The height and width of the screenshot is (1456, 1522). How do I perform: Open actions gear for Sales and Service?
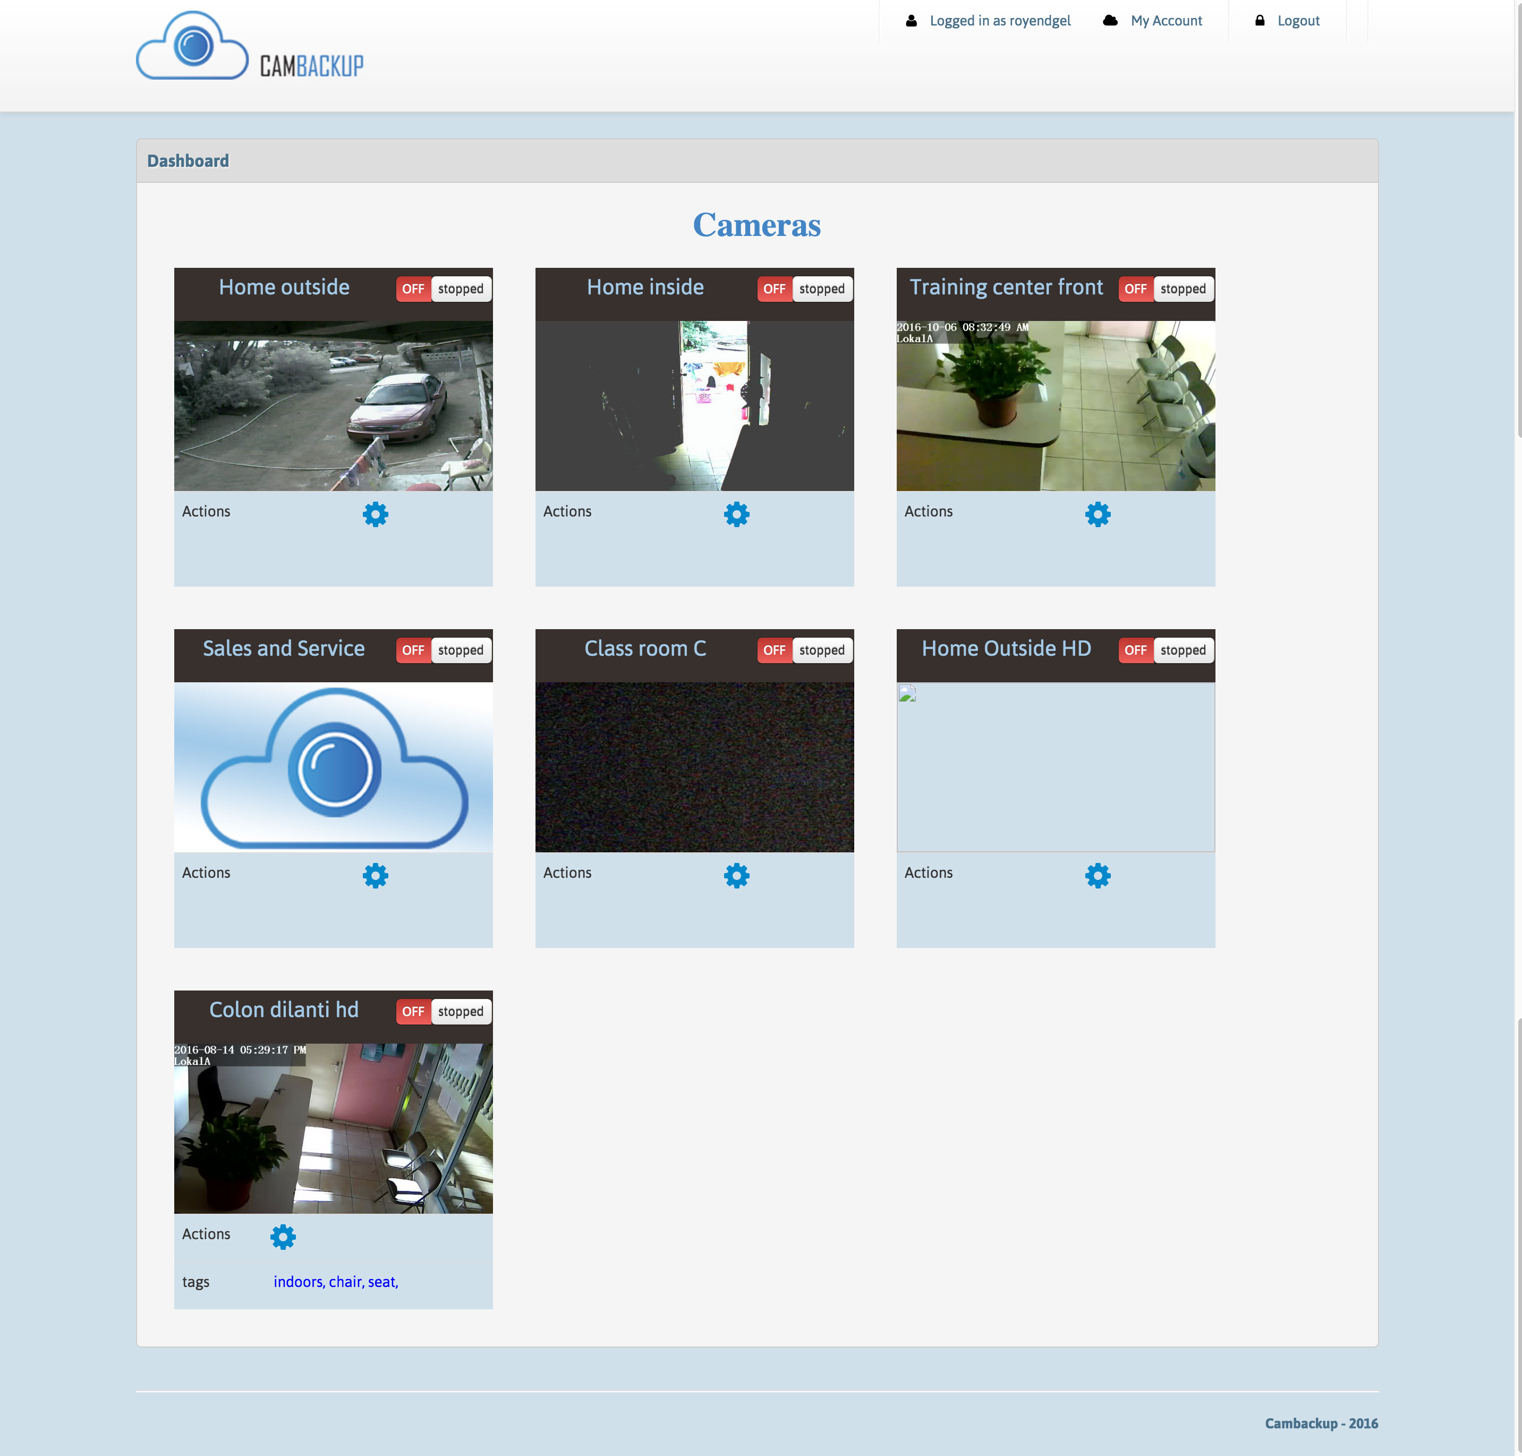(376, 876)
